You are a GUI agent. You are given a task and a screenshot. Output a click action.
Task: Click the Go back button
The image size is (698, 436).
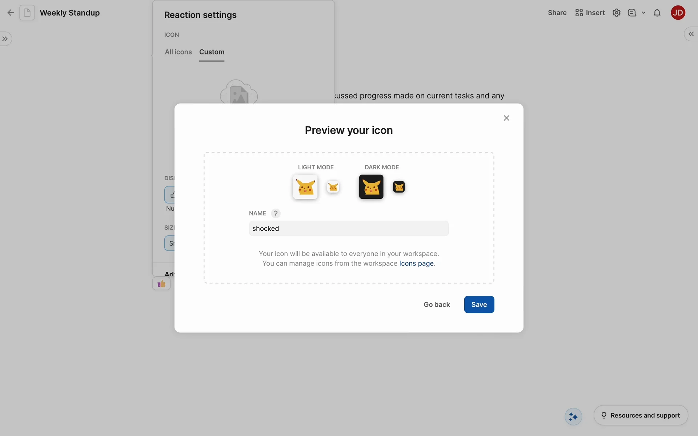[437, 304]
